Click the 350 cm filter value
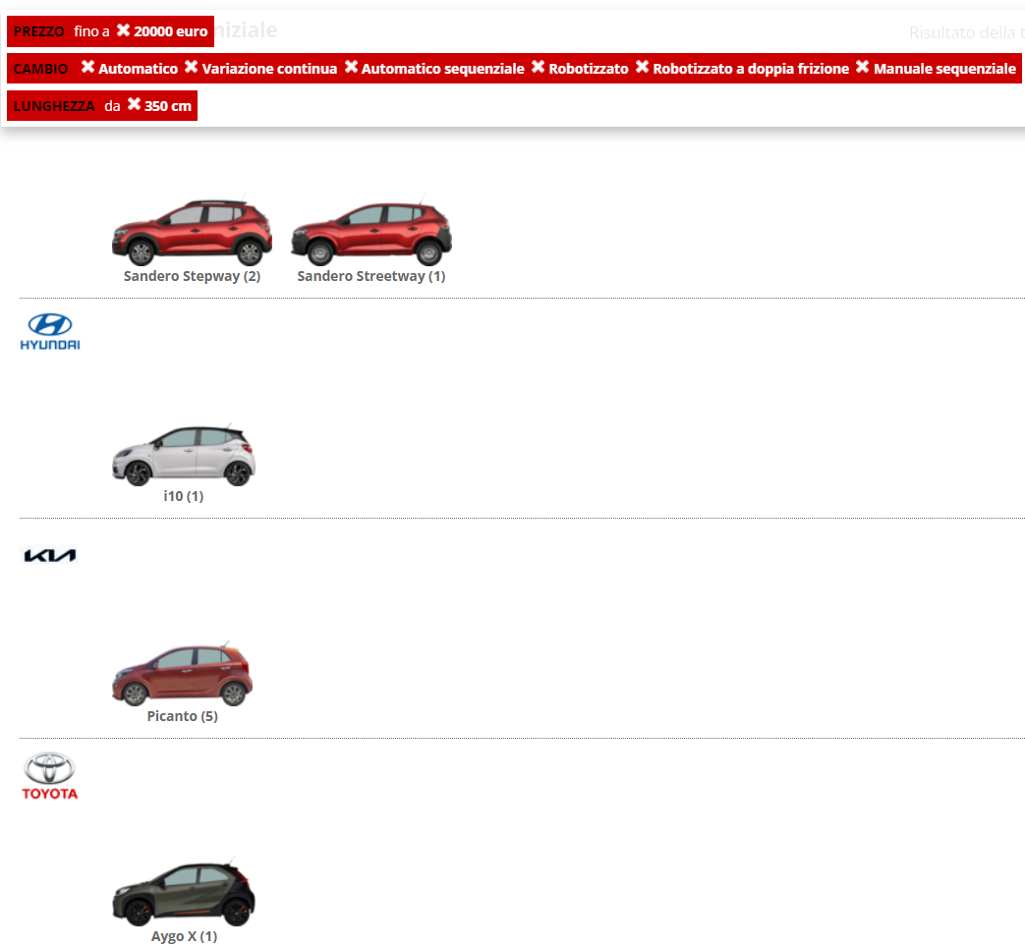Image resolution: width=1025 pixels, height=948 pixels. pyautogui.click(x=168, y=106)
